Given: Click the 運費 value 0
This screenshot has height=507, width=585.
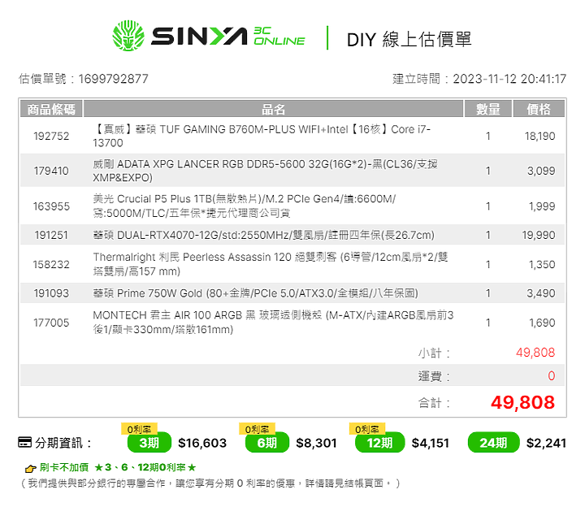Looking at the screenshot, I should click(x=552, y=375).
